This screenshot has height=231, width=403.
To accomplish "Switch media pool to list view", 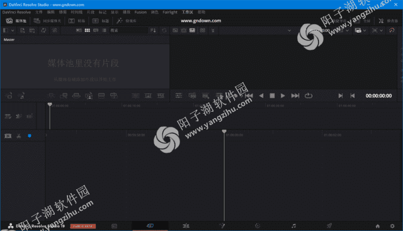I will tap(105, 30).
